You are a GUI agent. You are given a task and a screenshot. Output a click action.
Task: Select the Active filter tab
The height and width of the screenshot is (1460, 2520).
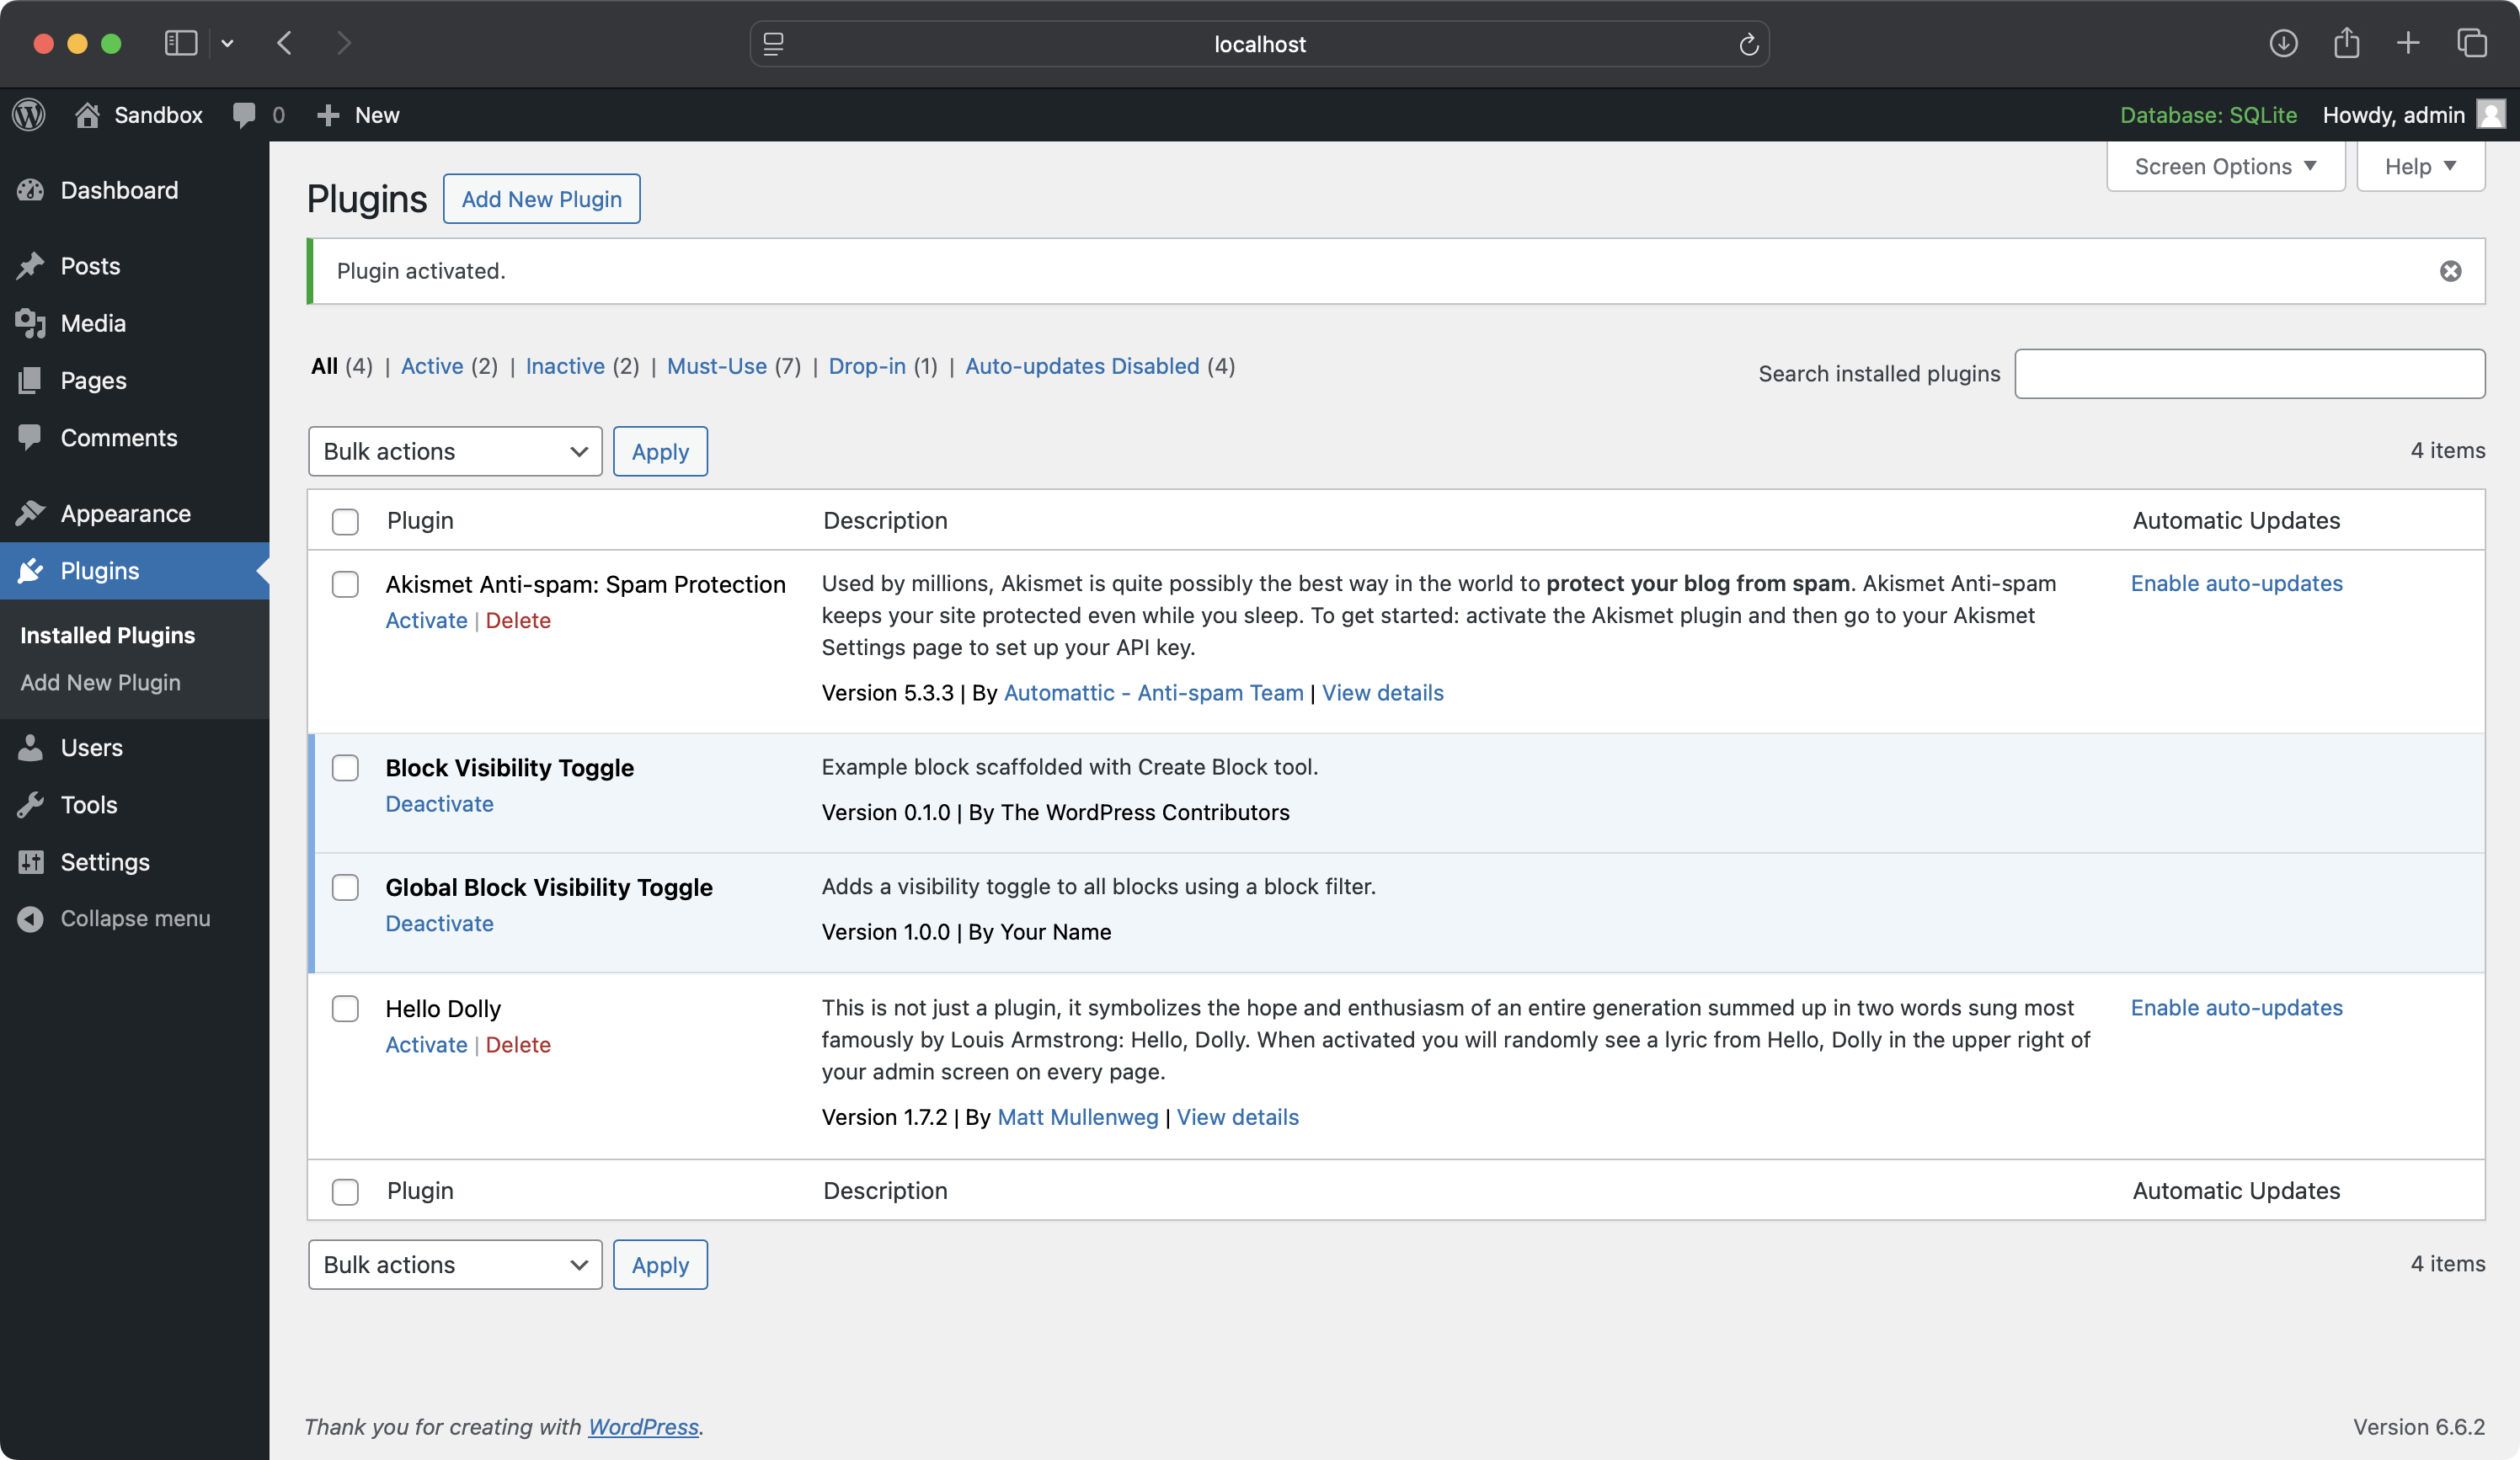[431, 365]
